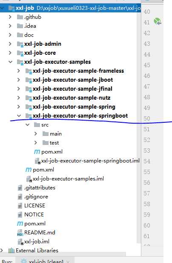Open the xxl-job [clean] run tab
The height and width of the screenshot is (263, 172).
point(46,261)
